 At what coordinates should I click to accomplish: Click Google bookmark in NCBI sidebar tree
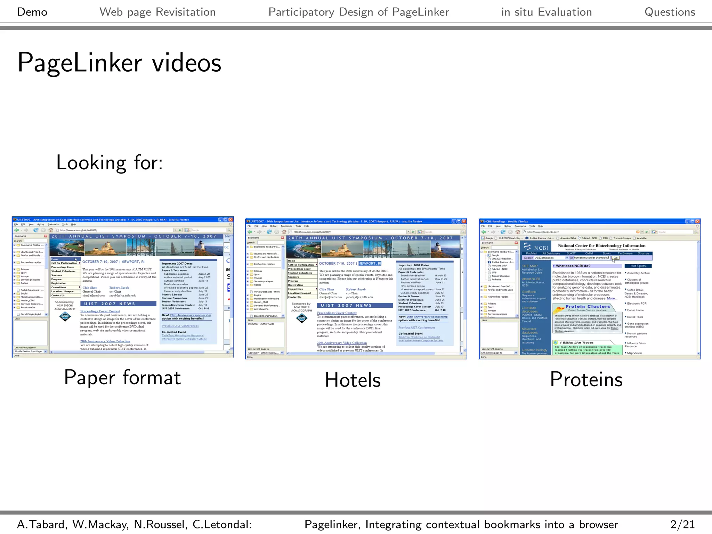(495, 255)
